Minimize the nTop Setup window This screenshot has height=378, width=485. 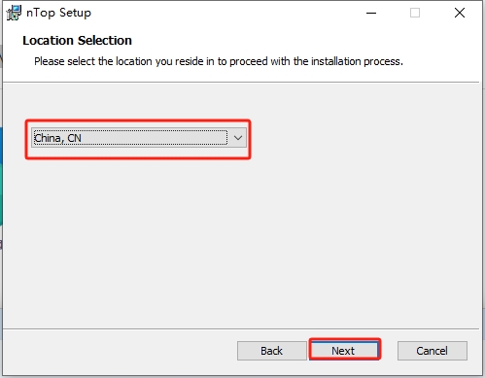(x=371, y=13)
